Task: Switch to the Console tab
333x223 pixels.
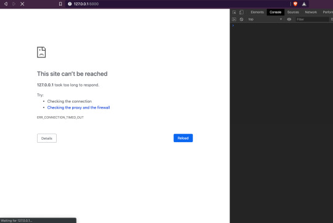Action: (x=276, y=12)
